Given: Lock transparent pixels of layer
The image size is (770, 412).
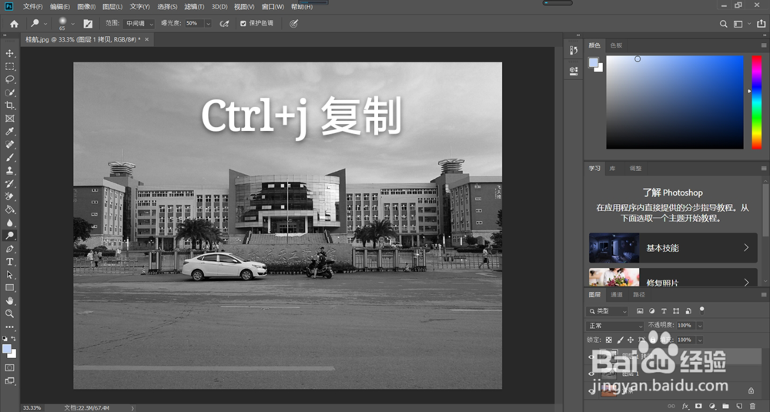Looking at the screenshot, I should (608, 340).
